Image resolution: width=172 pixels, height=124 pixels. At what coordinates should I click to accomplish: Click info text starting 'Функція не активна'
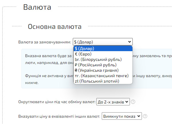tap(47, 76)
